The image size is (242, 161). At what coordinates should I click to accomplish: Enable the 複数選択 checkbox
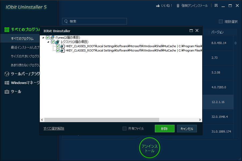click(x=221, y=21)
